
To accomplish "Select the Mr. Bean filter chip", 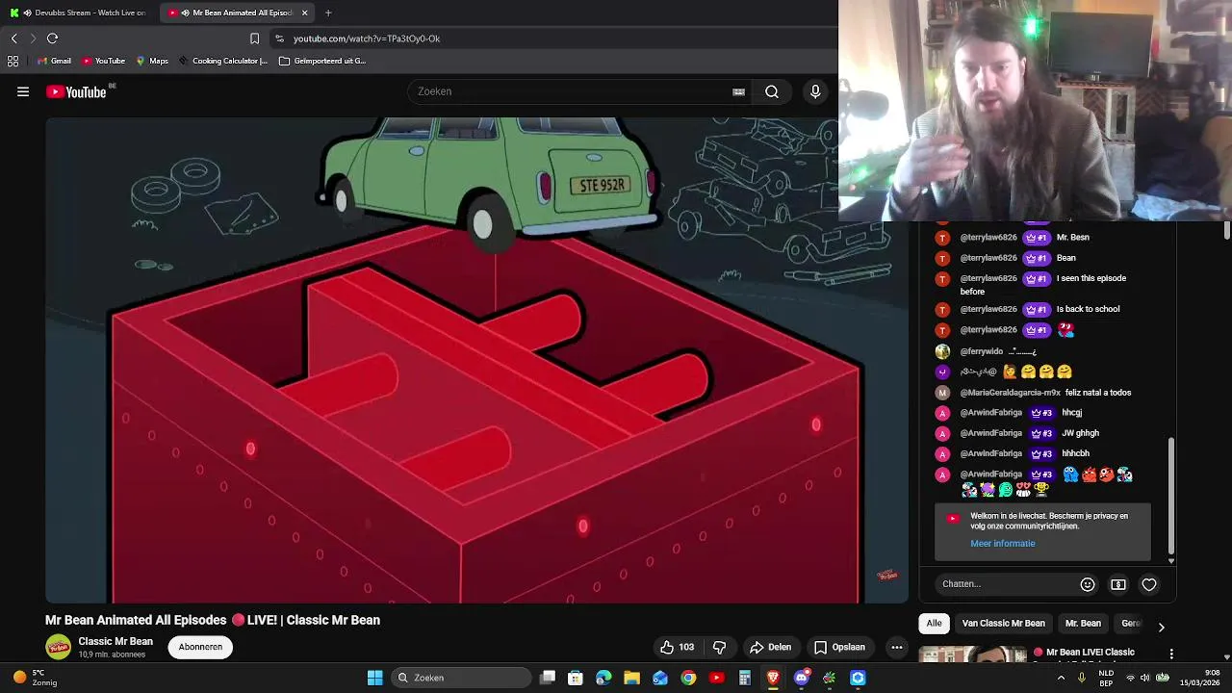I will [x=1083, y=623].
